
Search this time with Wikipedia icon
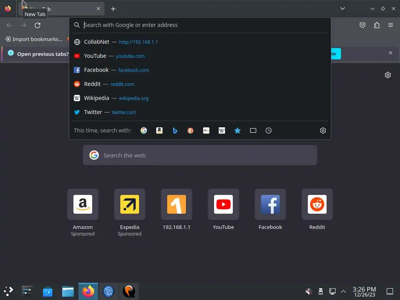point(222,130)
